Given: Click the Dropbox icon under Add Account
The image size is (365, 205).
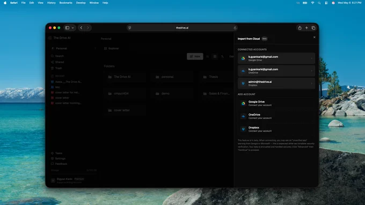Looking at the screenshot, I should [x=243, y=129].
